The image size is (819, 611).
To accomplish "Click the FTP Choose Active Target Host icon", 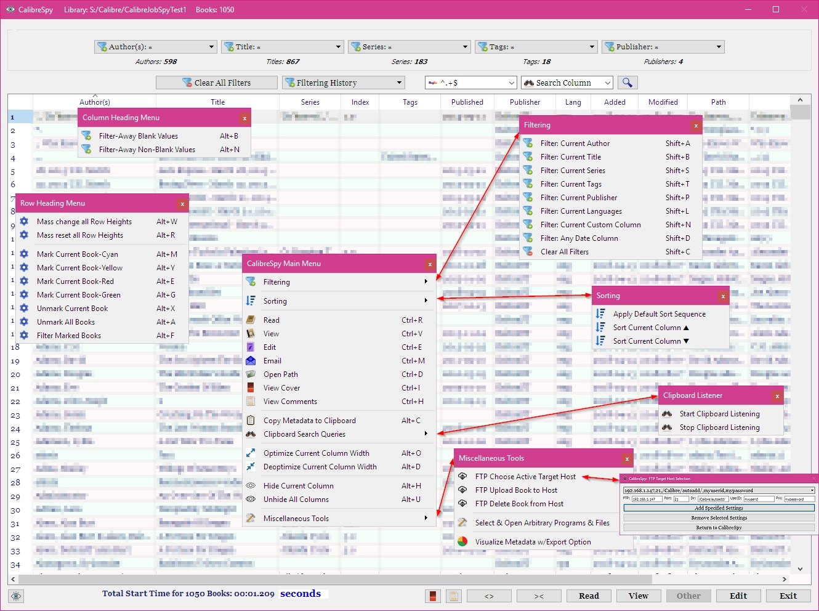I will click(462, 476).
